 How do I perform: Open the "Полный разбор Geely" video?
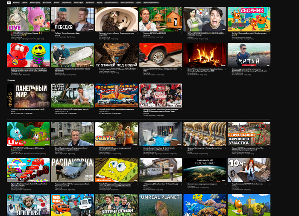pyautogui.click(x=116, y=95)
